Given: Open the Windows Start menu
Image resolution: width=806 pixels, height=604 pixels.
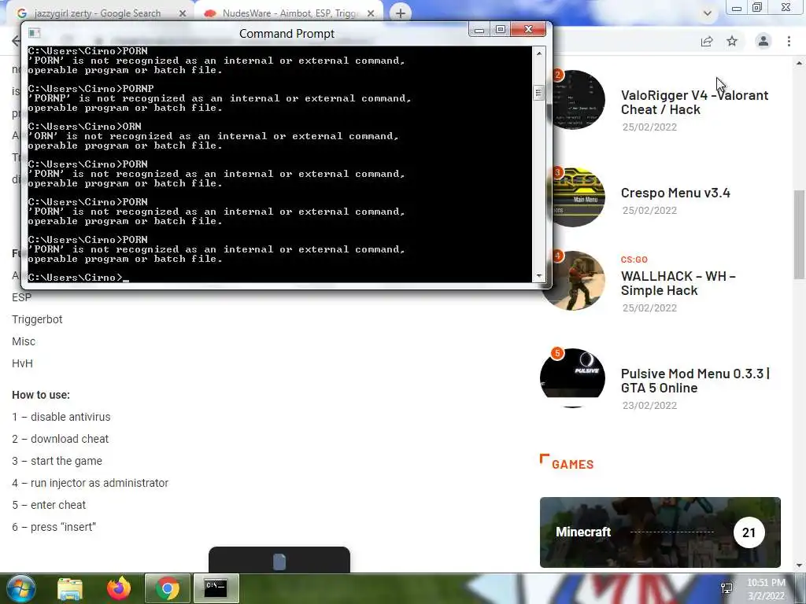Looking at the screenshot, I should pos(20,588).
